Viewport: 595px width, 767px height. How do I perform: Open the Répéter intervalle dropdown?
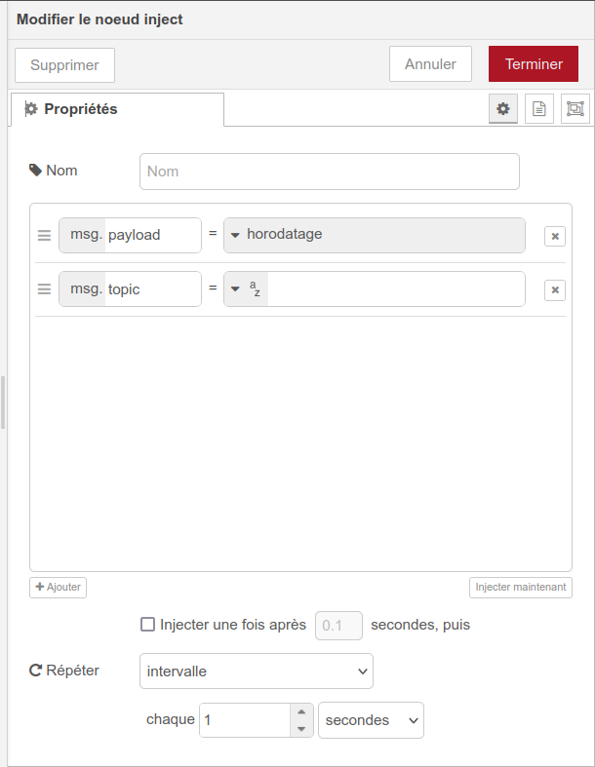[256, 671]
